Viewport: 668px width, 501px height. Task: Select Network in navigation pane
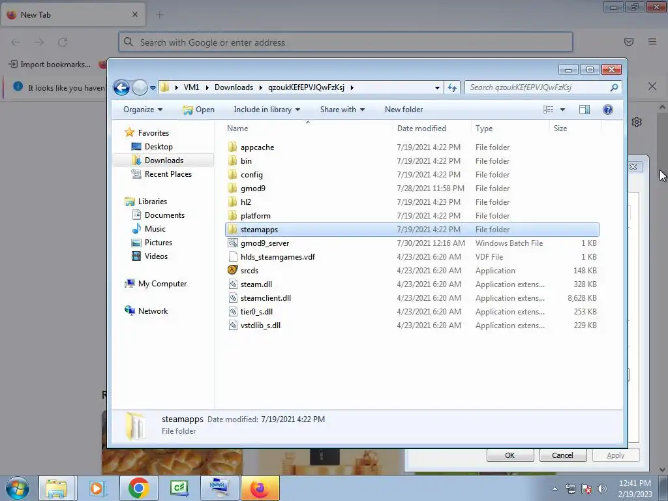(x=153, y=311)
